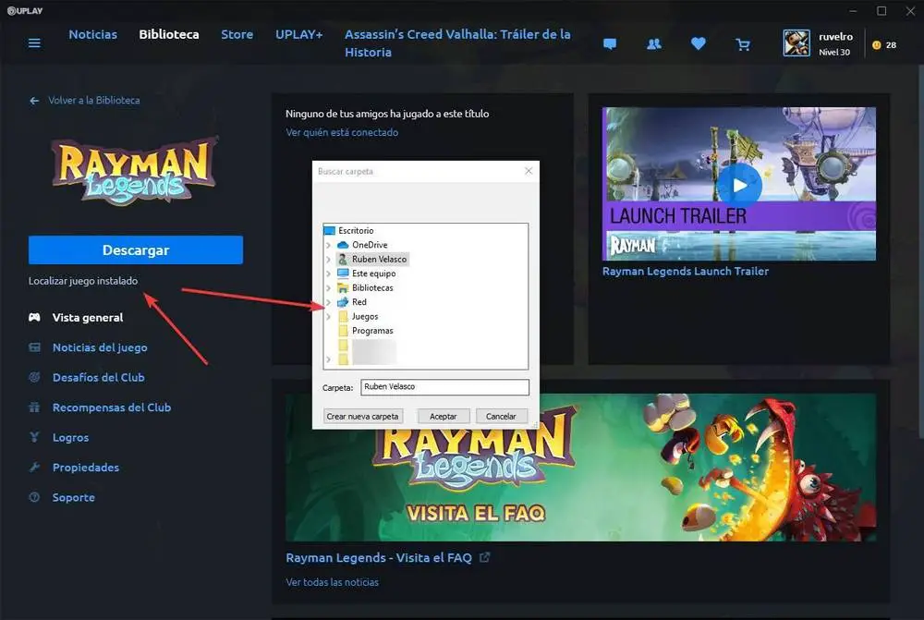Click the Uplay coin balance icon
The width and height of the screenshot is (924, 620).
pyautogui.click(x=876, y=44)
